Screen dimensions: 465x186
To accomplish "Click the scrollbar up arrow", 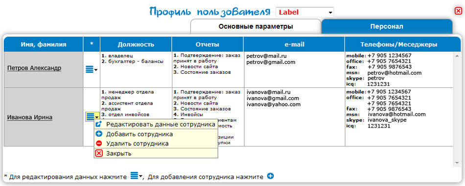I will [457, 55].
